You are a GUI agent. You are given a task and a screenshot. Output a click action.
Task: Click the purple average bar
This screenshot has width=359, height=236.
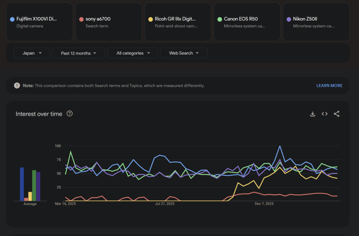[38, 187]
